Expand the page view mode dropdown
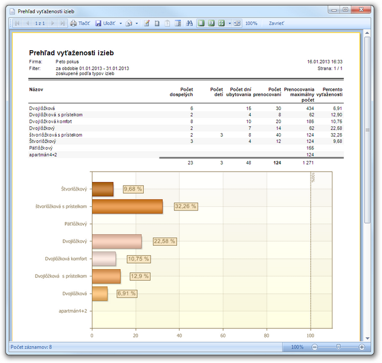Screen dimensions: 382x363 [230, 24]
